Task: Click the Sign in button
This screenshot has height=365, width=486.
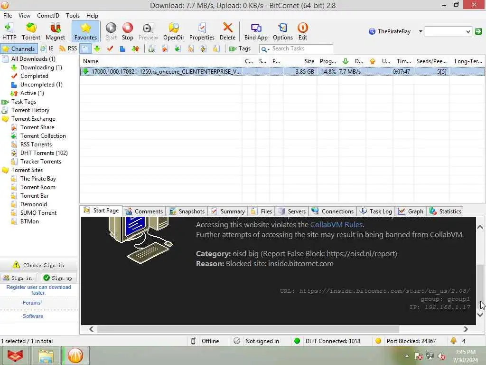Action: 18,278
